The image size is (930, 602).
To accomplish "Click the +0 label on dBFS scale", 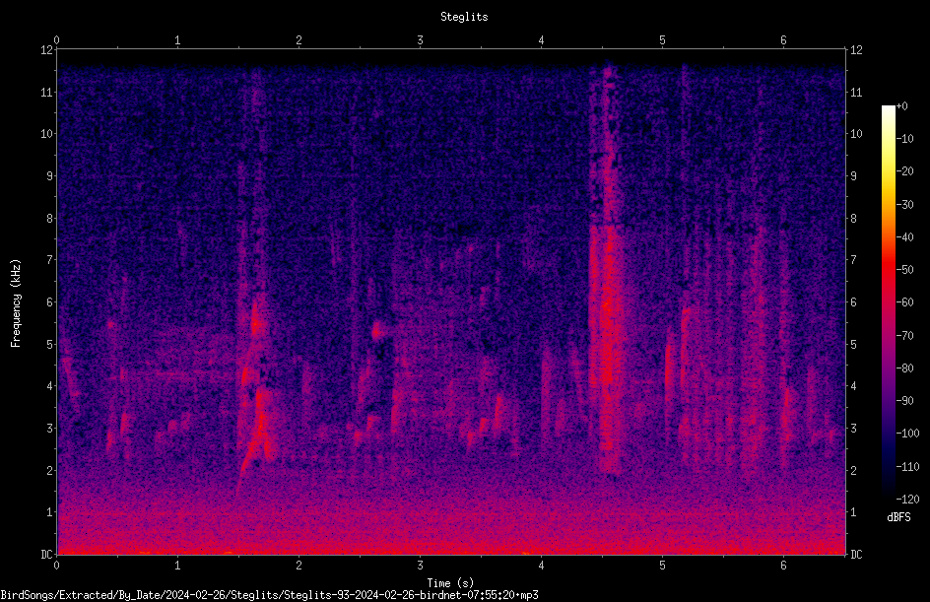I will (902, 106).
